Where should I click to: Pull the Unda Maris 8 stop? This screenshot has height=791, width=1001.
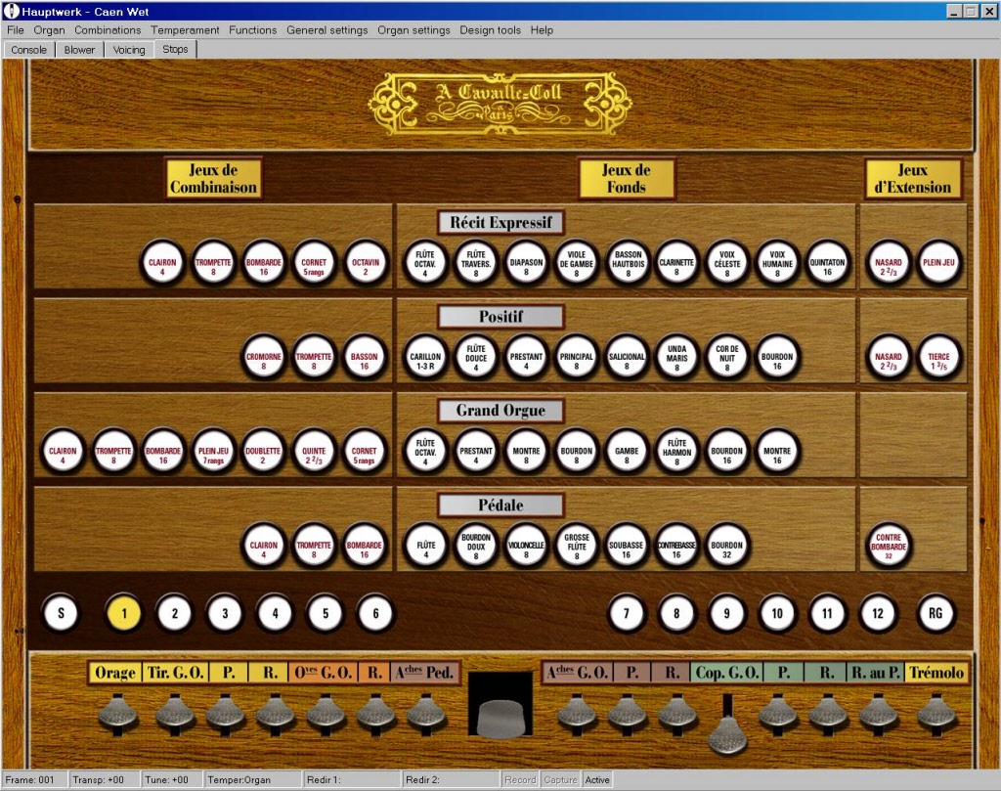point(676,358)
